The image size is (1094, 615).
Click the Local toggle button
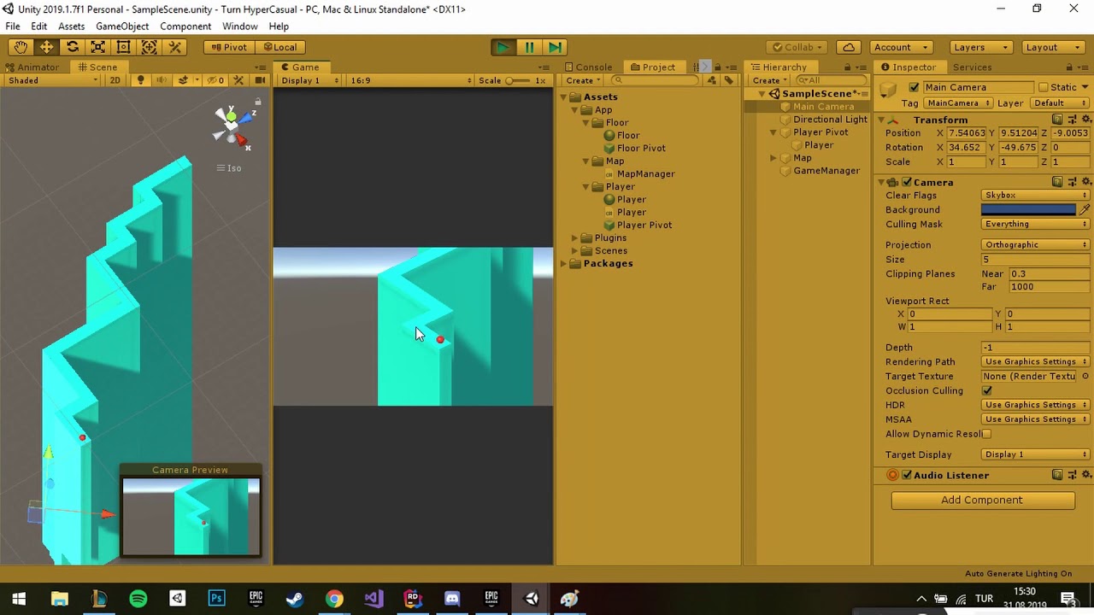tap(280, 47)
